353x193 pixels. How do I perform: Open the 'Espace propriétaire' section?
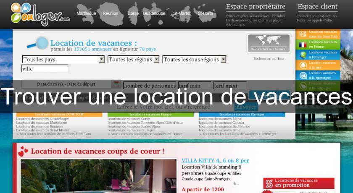pyautogui.click(x=256, y=7)
